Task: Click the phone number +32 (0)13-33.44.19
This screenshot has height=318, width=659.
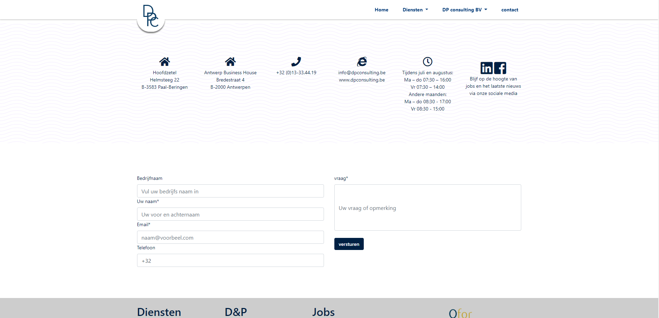Action: (x=296, y=73)
